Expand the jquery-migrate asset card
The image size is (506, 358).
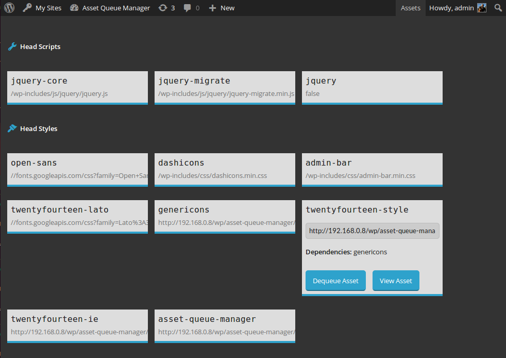(x=225, y=88)
